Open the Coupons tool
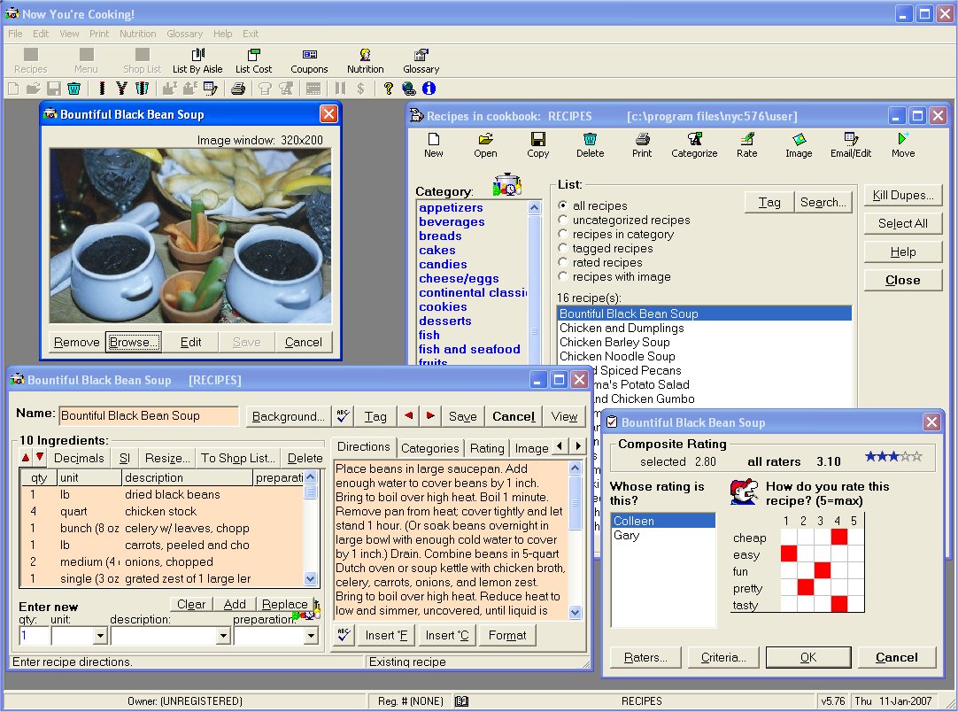The image size is (958, 712). click(x=309, y=58)
